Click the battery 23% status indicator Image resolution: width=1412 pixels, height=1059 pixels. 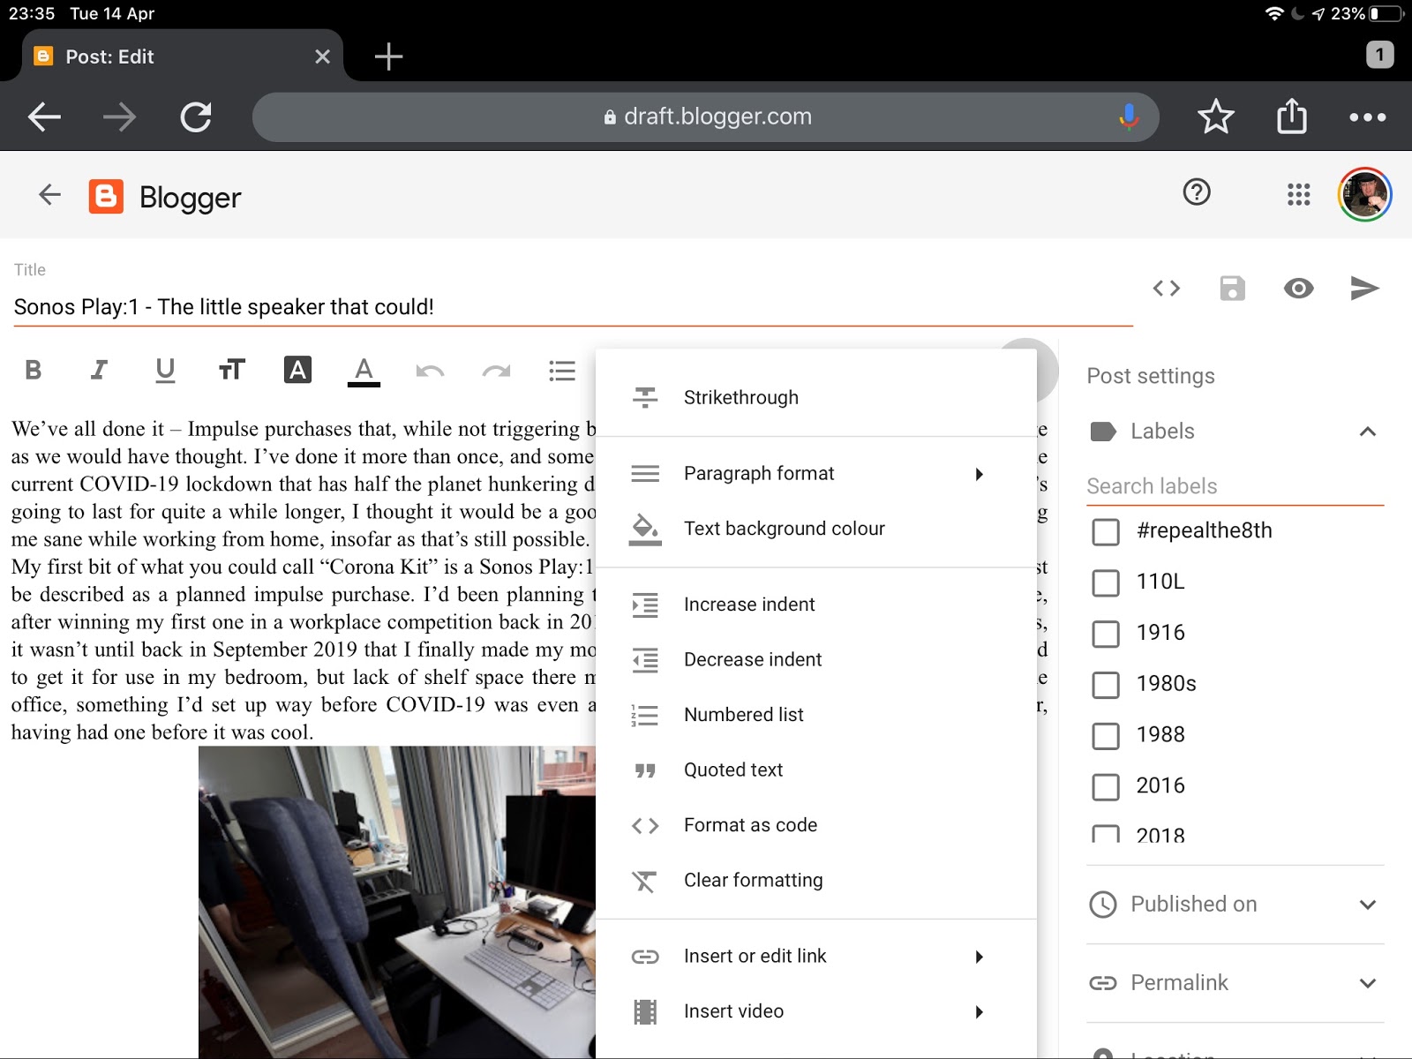pyautogui.click(x=1368, y=13)
